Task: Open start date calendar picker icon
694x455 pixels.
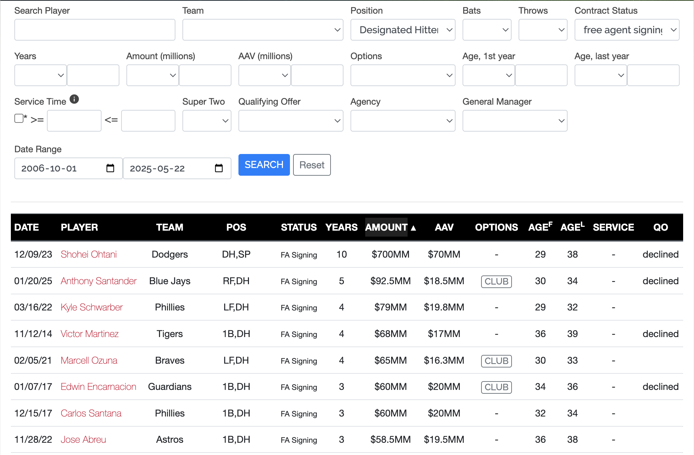Action: [x=110, y=168]
